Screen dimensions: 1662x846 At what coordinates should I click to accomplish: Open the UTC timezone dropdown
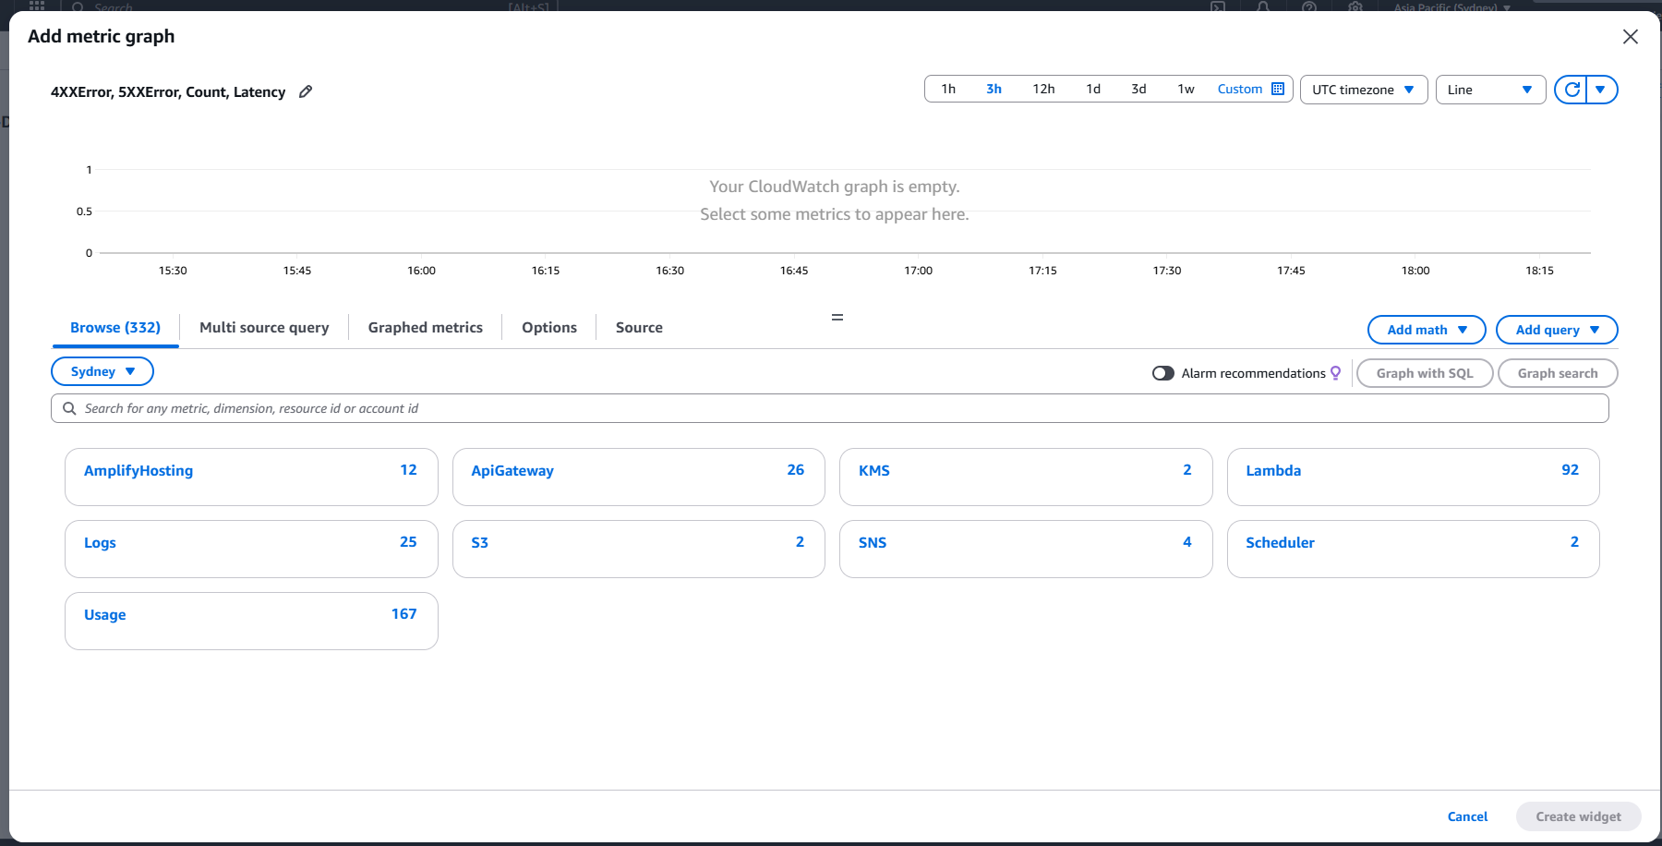1364,90
